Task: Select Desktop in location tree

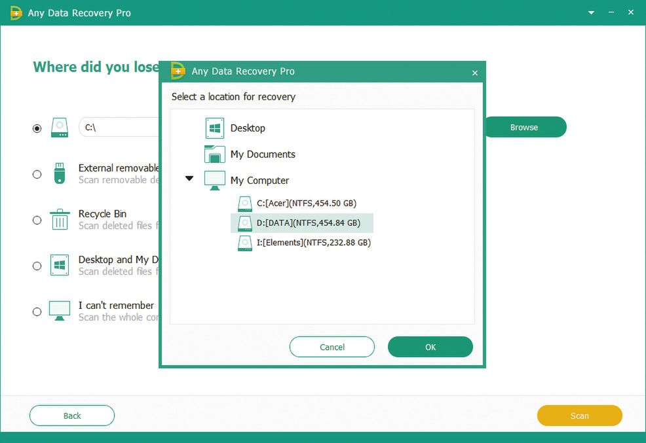Action: point(248,128)
